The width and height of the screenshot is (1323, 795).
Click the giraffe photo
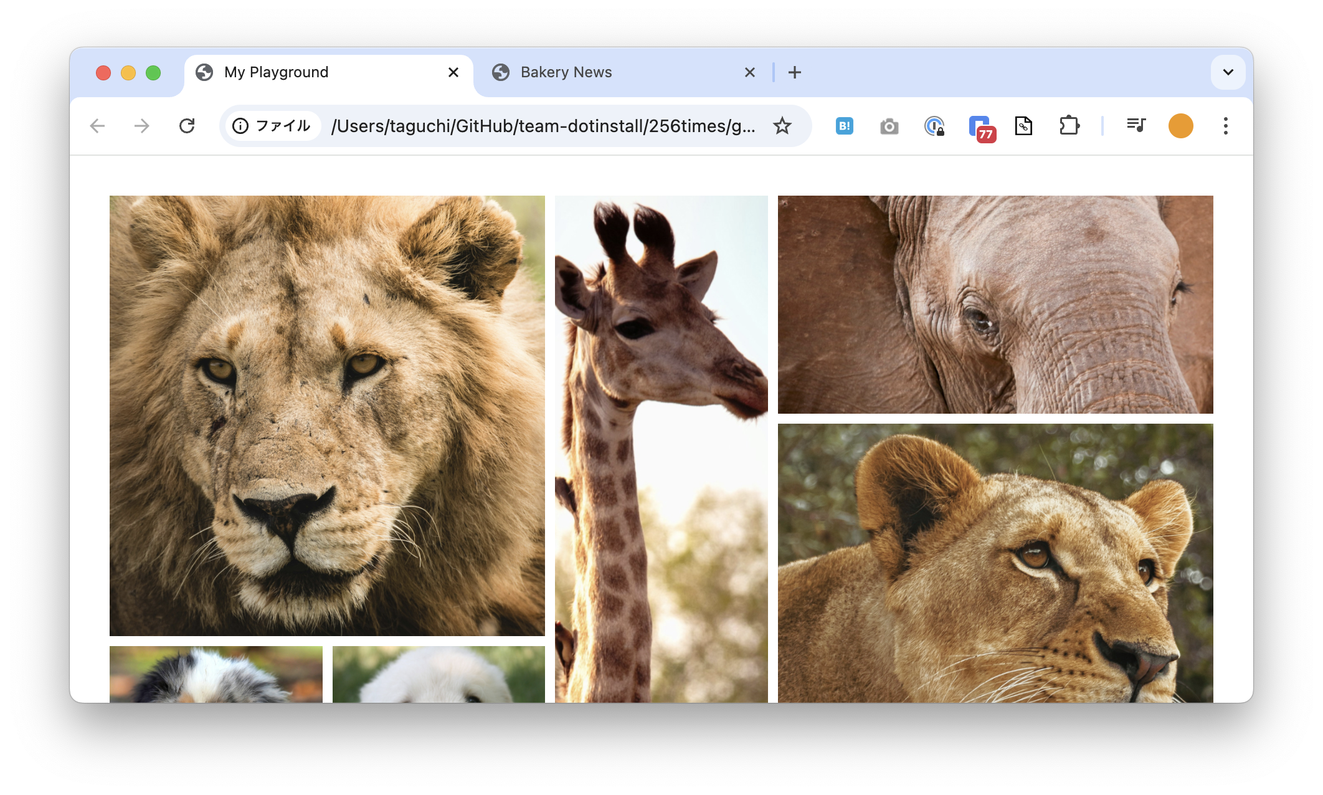pos(661,449)
